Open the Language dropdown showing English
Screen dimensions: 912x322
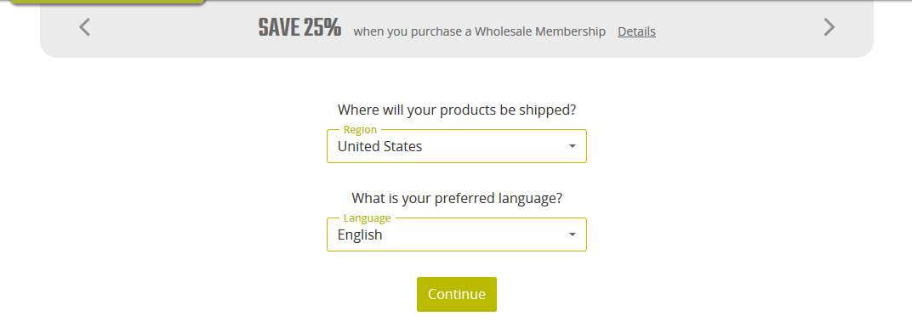[457, 234]
